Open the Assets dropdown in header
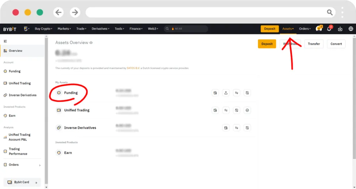The height and width of the screenshot is (189, 356). (288, 29)
